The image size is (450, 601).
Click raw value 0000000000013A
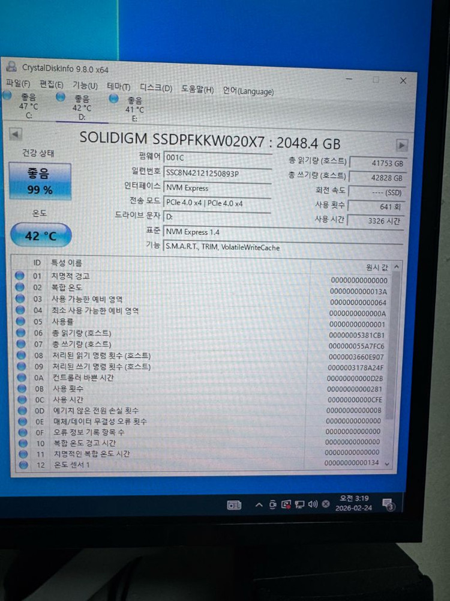358,292
